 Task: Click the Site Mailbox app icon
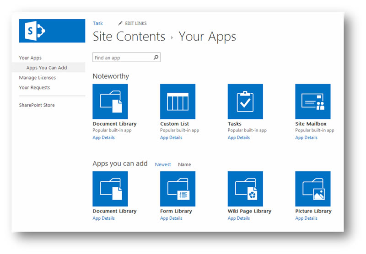pyautogui.click(x=312, y=101)
